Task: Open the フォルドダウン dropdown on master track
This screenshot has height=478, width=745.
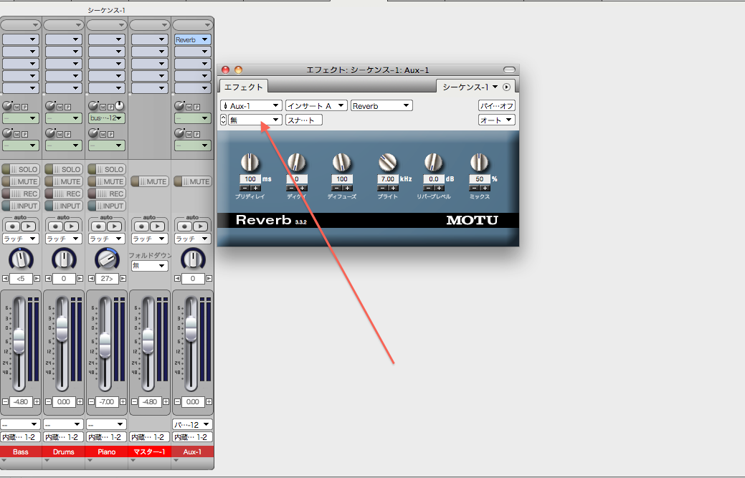Action: [149, 266]
